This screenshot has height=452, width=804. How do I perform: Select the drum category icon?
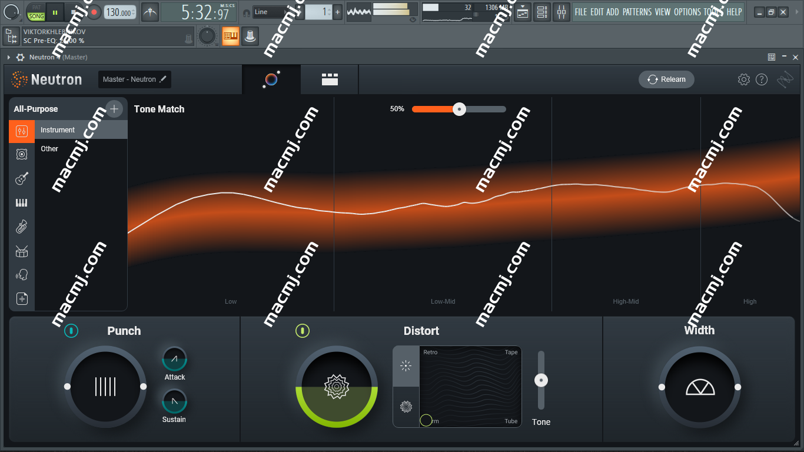click(22, 251)
